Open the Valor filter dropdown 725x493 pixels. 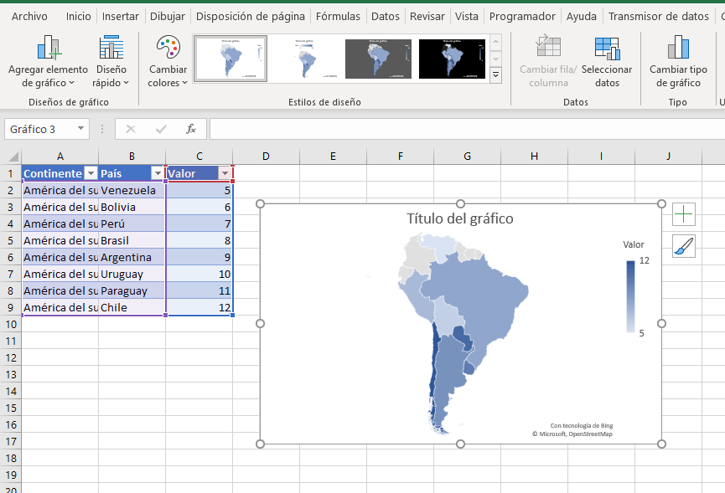[225, 173]
